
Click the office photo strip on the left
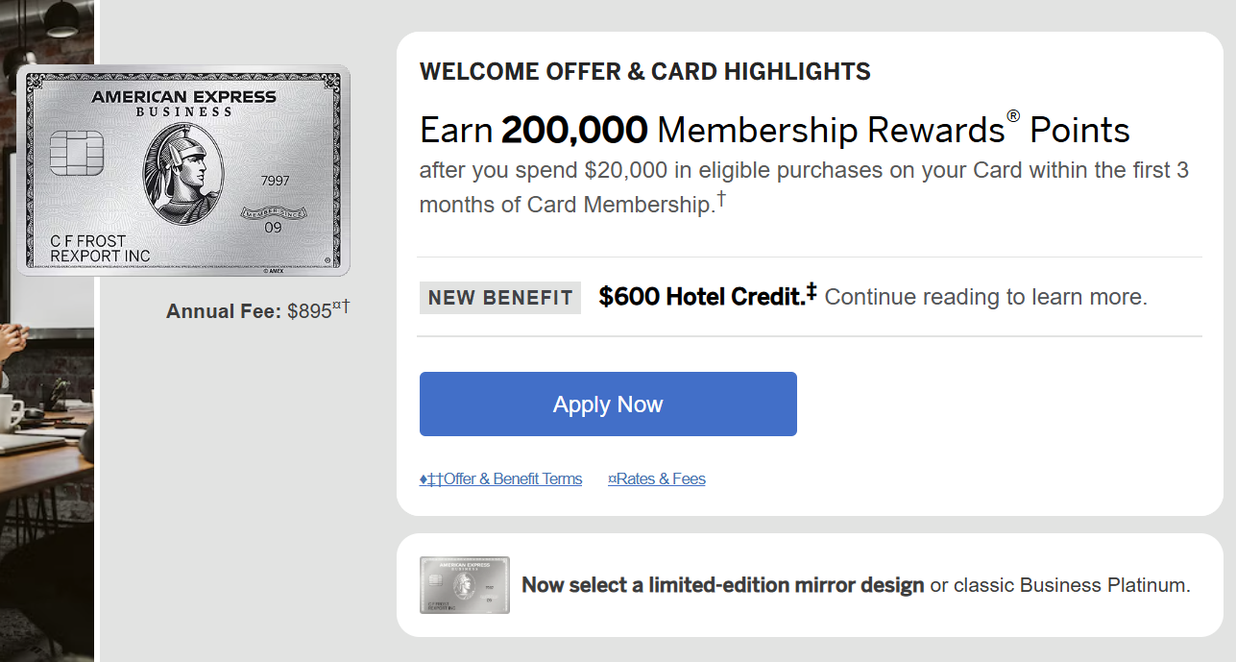47,331
